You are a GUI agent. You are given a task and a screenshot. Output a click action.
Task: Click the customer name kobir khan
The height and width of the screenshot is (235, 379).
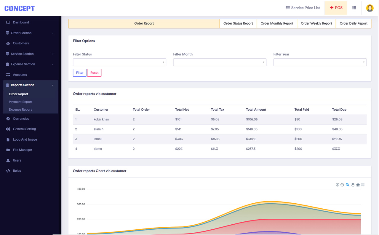pos(101,119)
